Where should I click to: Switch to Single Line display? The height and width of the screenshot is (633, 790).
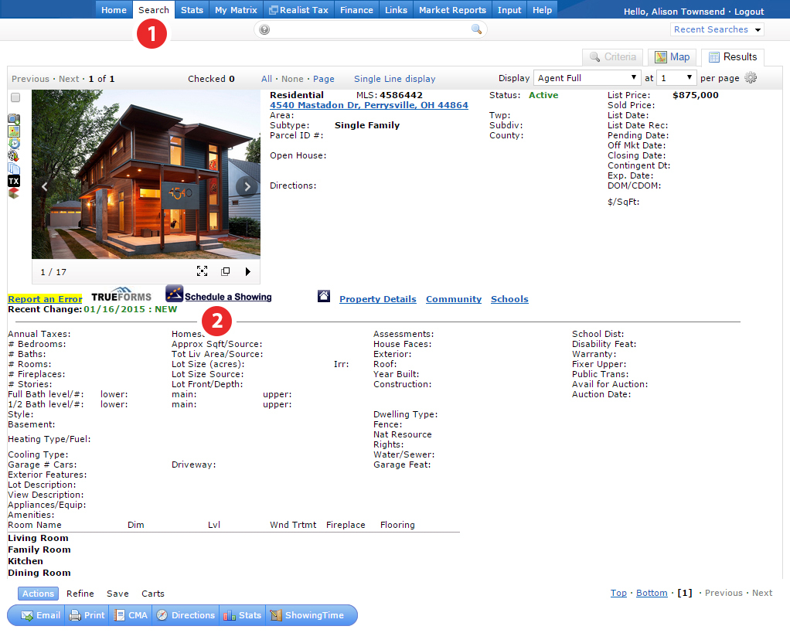pyautogui.click(x=394, y=79)
